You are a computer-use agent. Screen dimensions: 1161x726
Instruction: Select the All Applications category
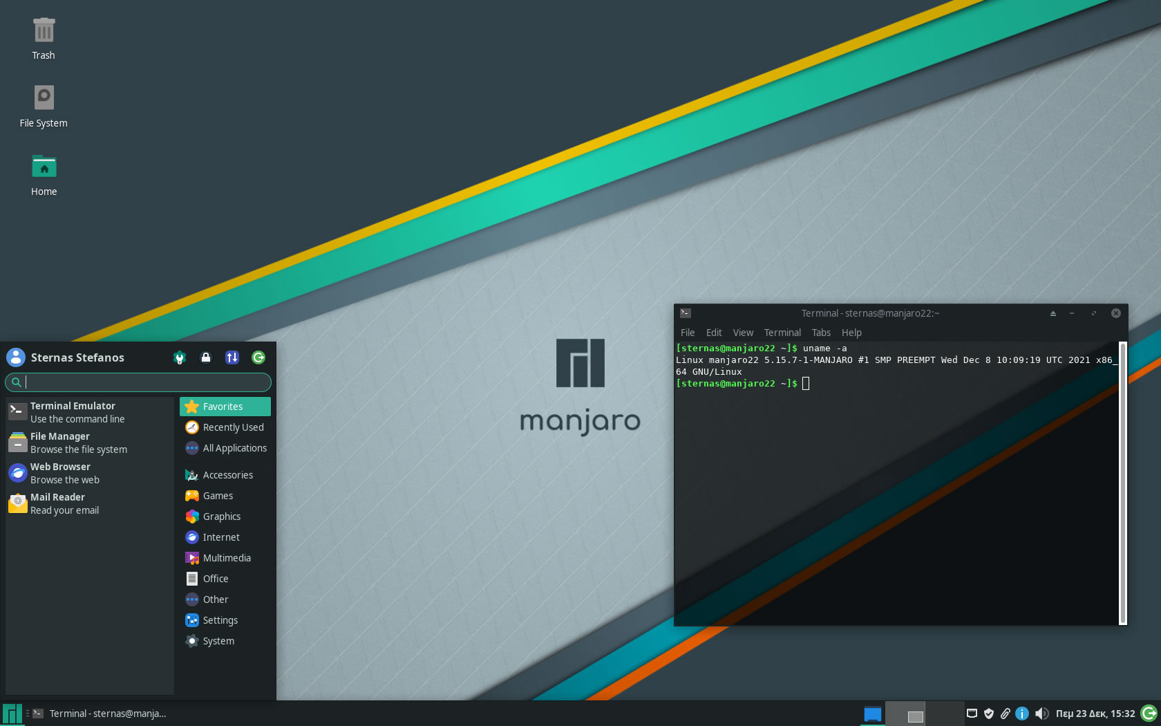tap(225, 448)
